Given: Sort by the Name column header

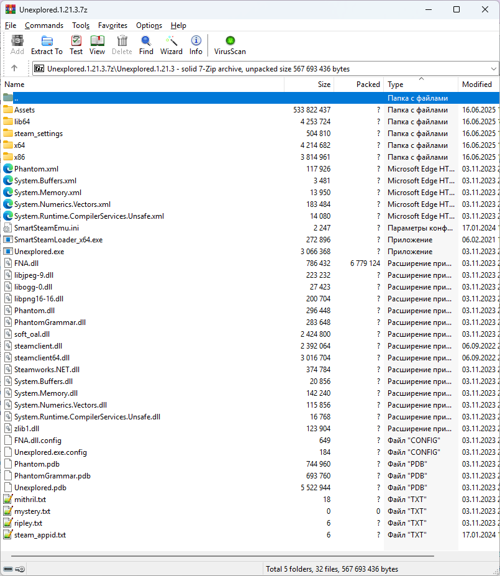Looking at the screenshot, I should 143,84.
